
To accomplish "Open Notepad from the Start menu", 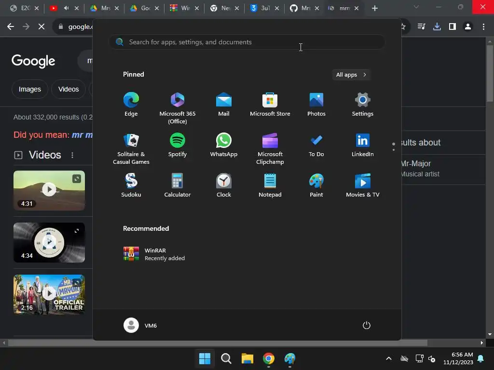I will (x=270, y=185).
